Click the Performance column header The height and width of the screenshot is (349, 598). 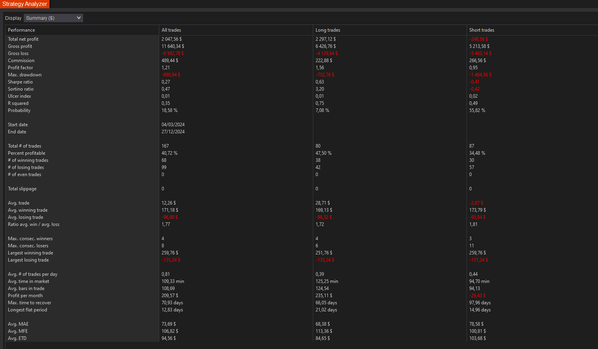click(x=21, y=30)
